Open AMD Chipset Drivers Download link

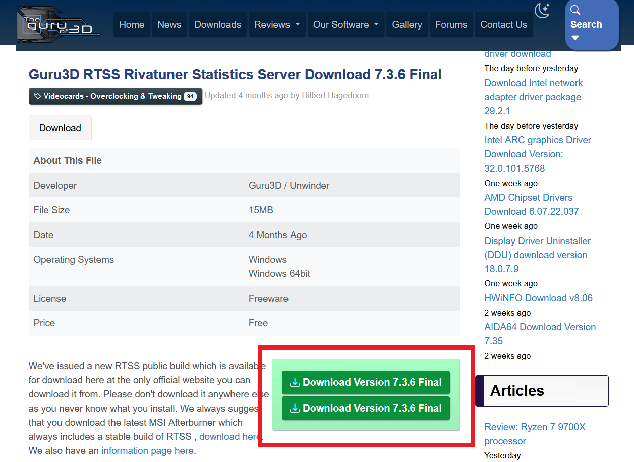532,204
